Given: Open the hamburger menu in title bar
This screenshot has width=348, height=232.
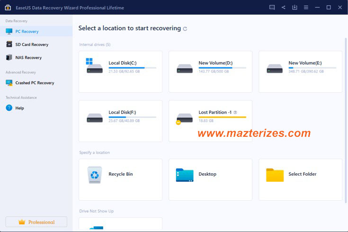Looking at the screenshot, I should click(306, 7).
